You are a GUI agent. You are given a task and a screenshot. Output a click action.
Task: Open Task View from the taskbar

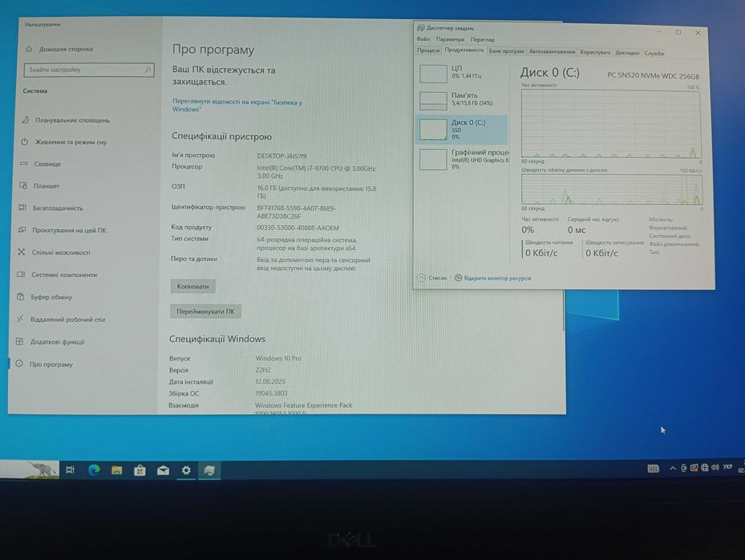(x=71, y=469)
